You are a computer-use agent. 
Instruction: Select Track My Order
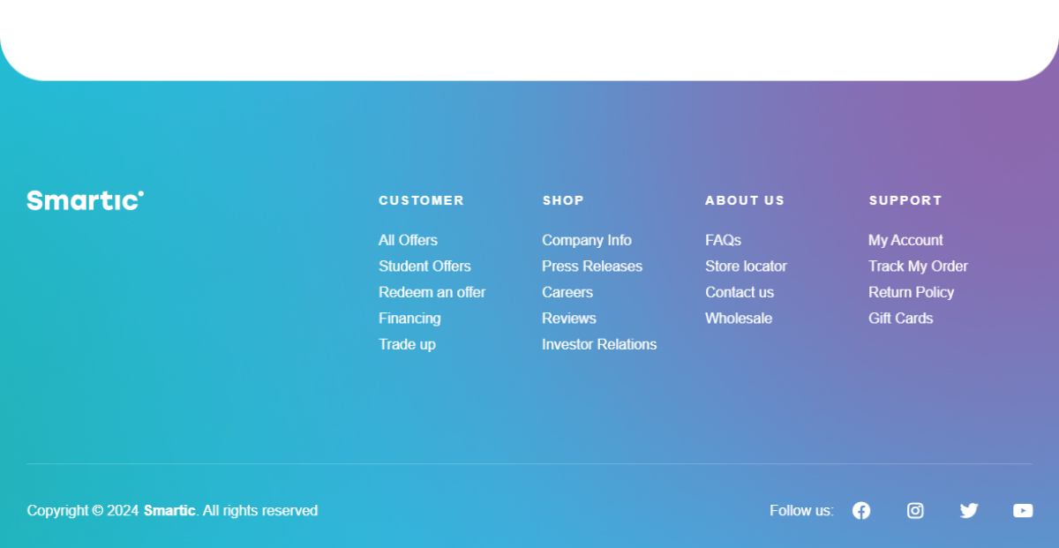click(918, 266)
